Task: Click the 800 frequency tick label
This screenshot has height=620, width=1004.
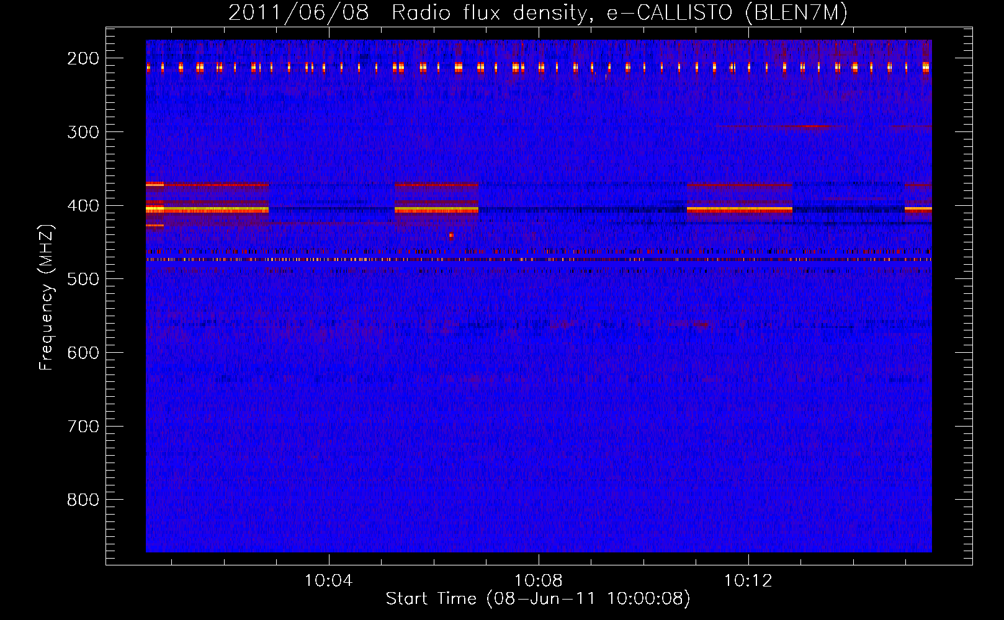Action: coord(83,500)
